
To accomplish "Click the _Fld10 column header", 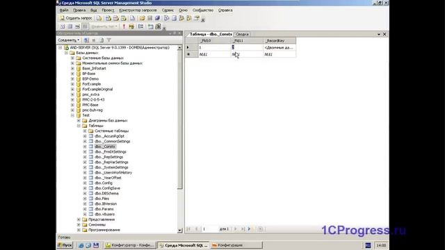I will pyautogui.click(x=214, y=41).
